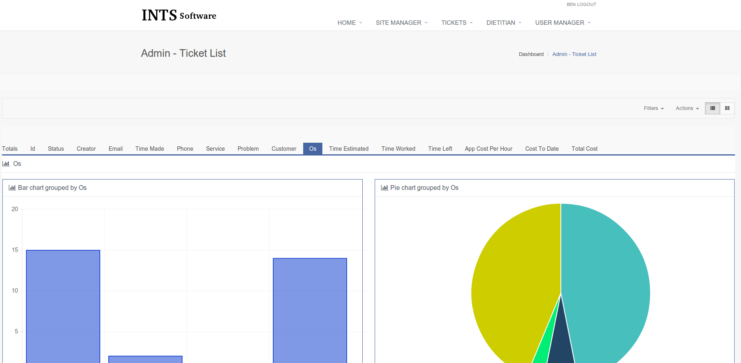The image size is (741, 363).
Task: Click the tallest bar in the bar chart
Action: [63, 304]
